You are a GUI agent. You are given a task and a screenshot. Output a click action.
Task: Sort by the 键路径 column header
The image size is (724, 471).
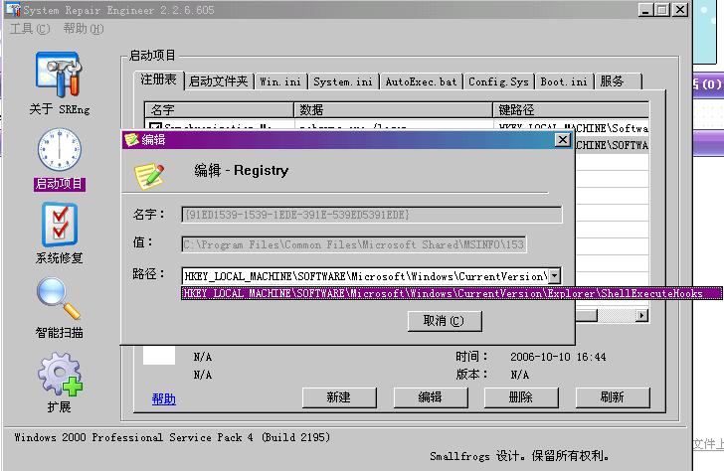(571, 109)
